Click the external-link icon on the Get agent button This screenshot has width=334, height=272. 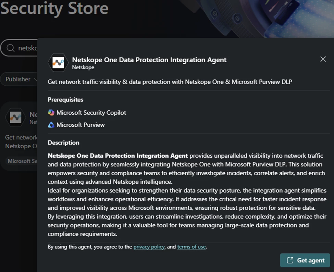point(290,260)
